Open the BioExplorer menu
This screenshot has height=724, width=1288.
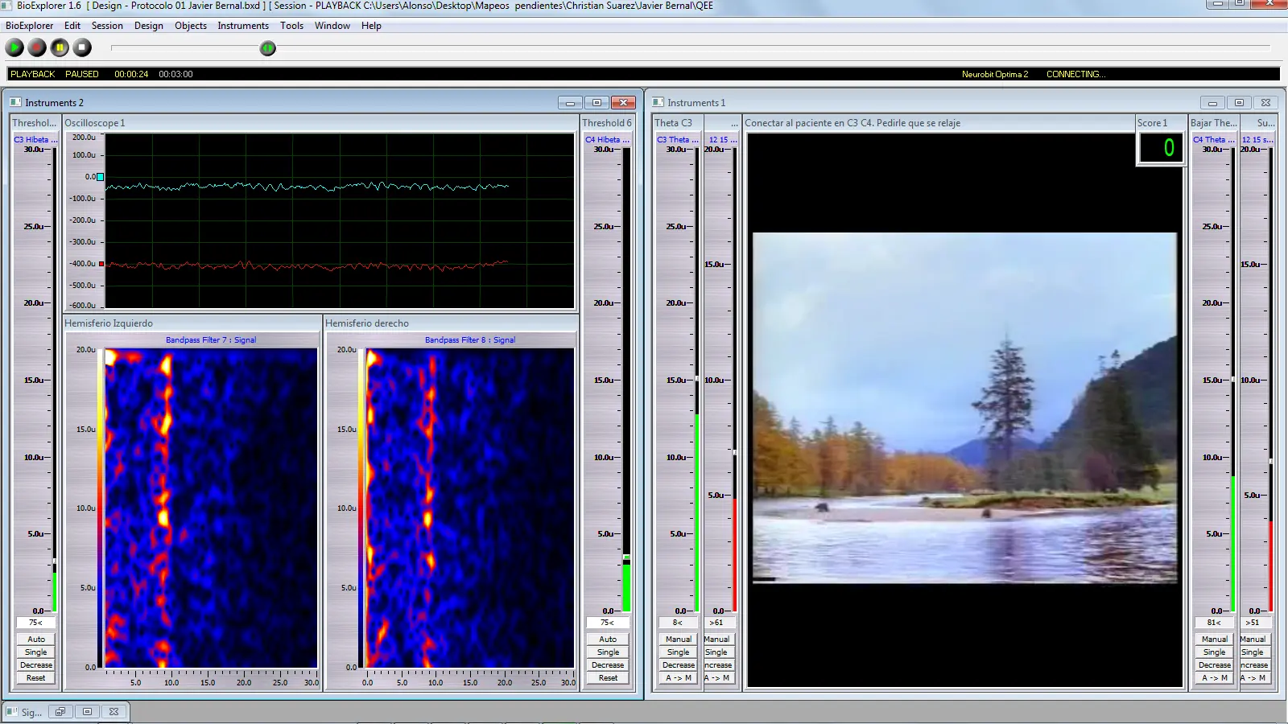point(30,26)
